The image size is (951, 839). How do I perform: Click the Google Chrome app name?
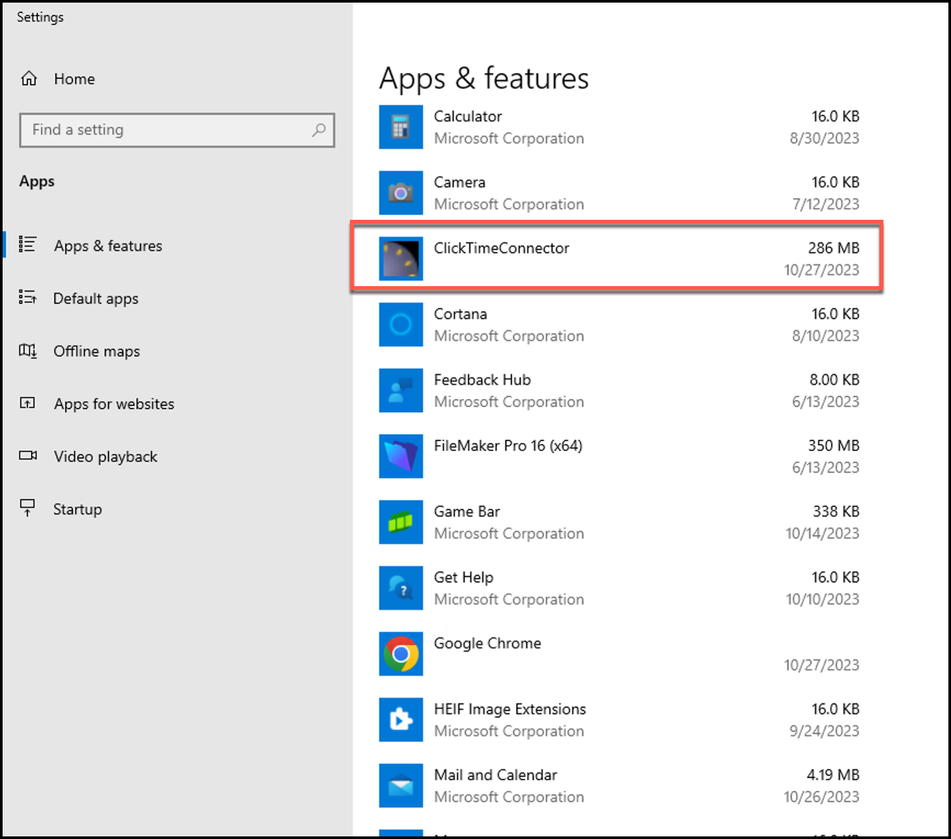click(x=488, y=643)
